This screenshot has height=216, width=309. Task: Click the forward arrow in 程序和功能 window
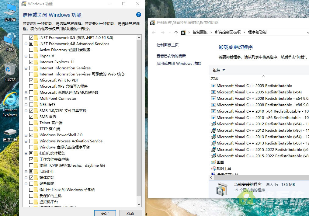[163, 33]
